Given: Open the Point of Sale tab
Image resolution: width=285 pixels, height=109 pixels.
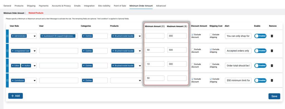Looking at the screenshot, I should (120, 6).
